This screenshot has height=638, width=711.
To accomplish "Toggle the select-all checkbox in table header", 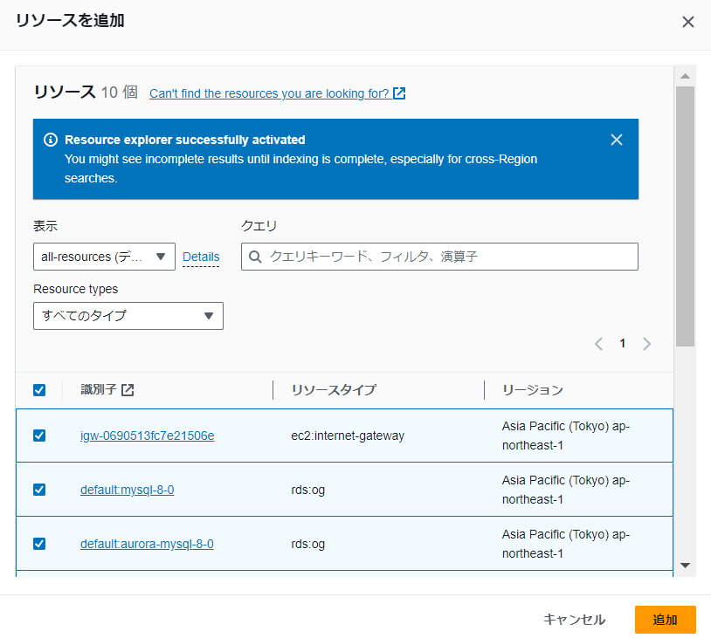I will [x=38, y=390].
